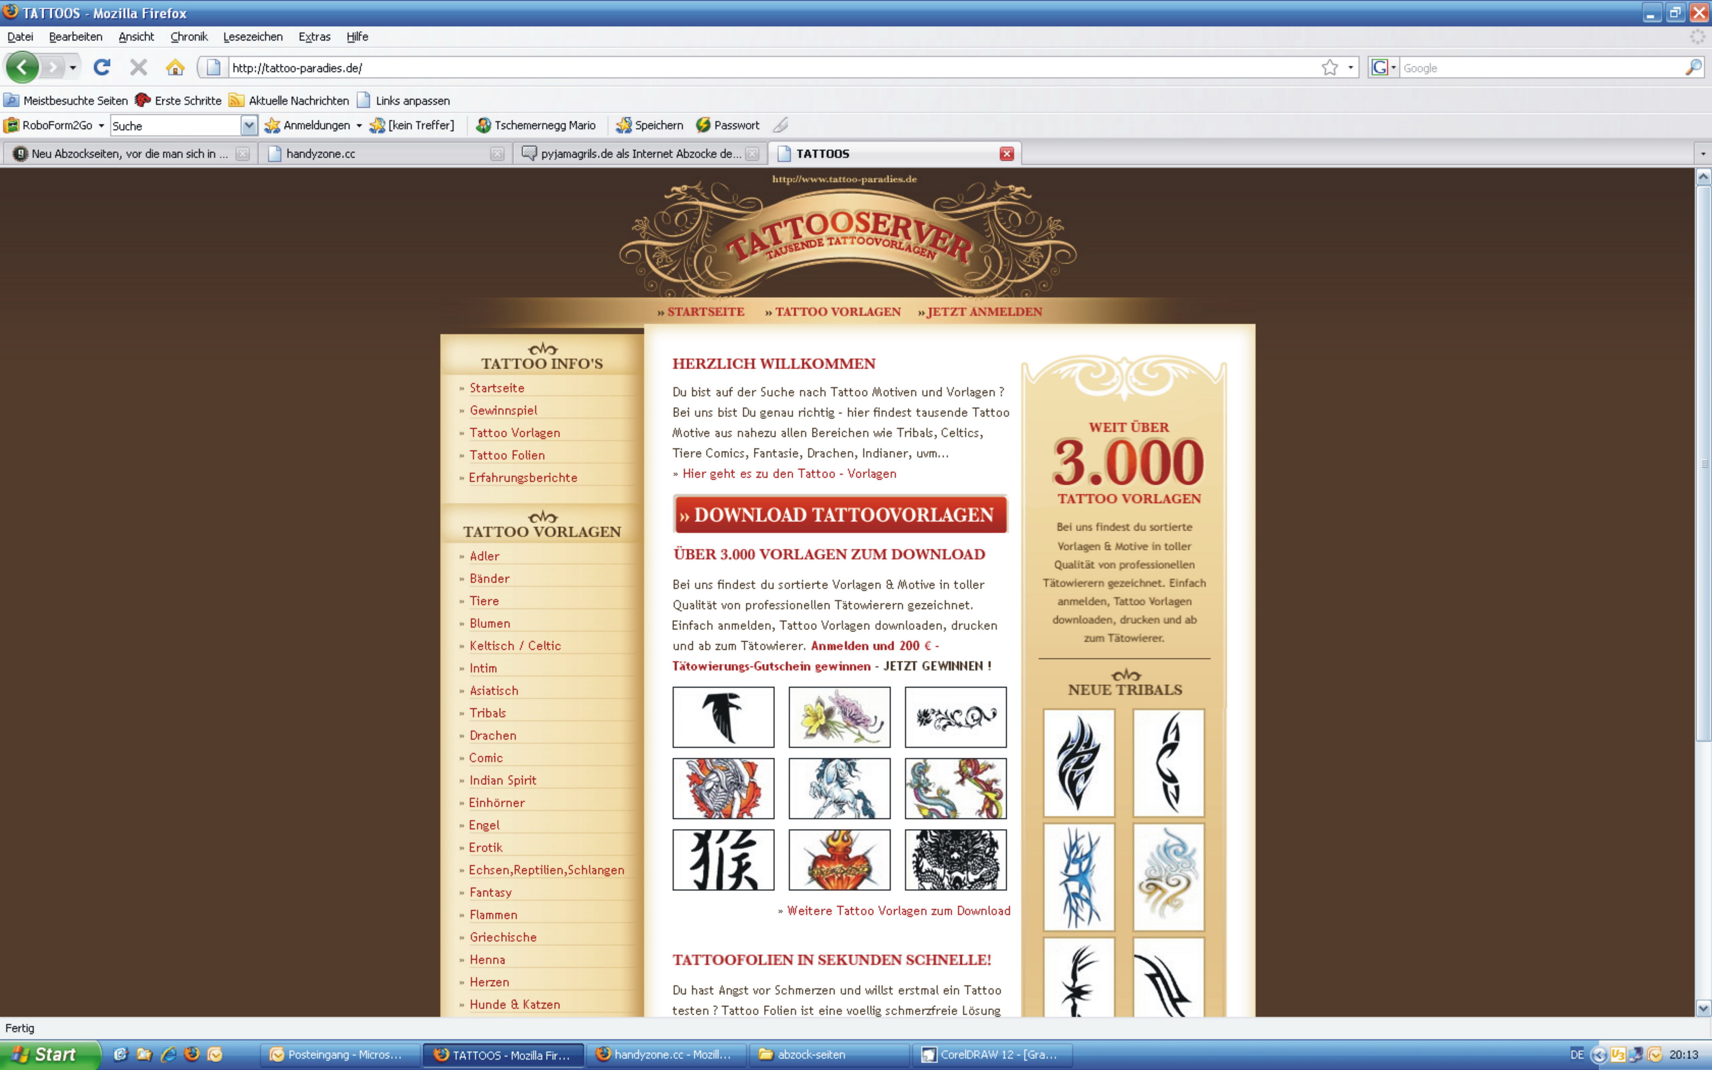
Task: Expand the Anmeldungen dropdown arrow
Action: [359, 126]
